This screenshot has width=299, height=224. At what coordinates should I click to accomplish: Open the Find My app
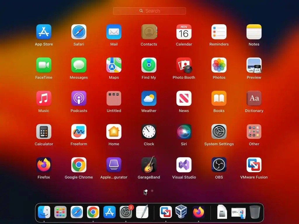coord(149,65)
